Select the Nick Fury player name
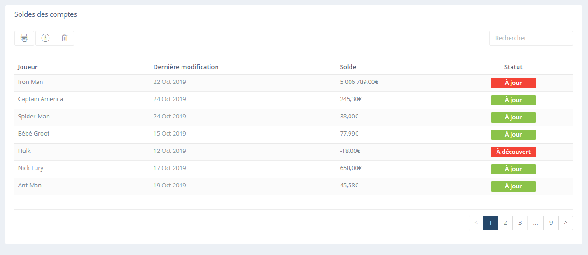This screenshot has height=255, width=588. pos(31,168)
